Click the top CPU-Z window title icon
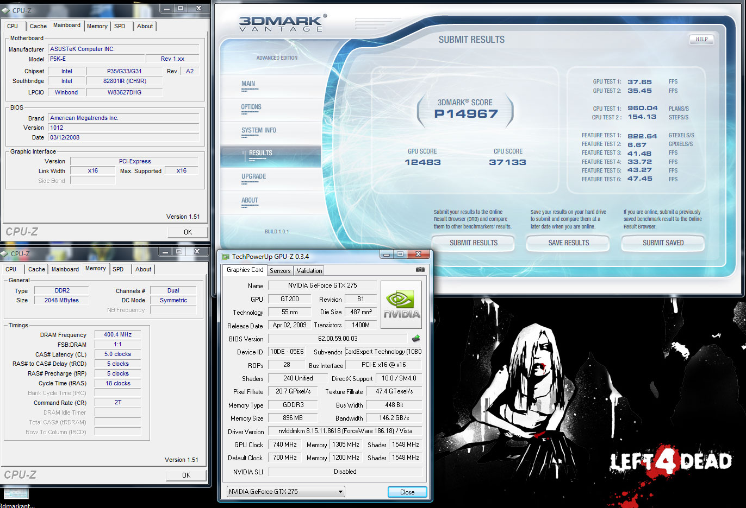746x508 pixels. (x=6, y=10)
